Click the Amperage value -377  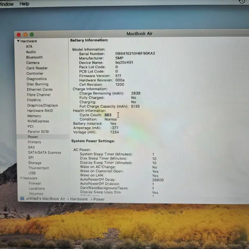tap(114, 128)
